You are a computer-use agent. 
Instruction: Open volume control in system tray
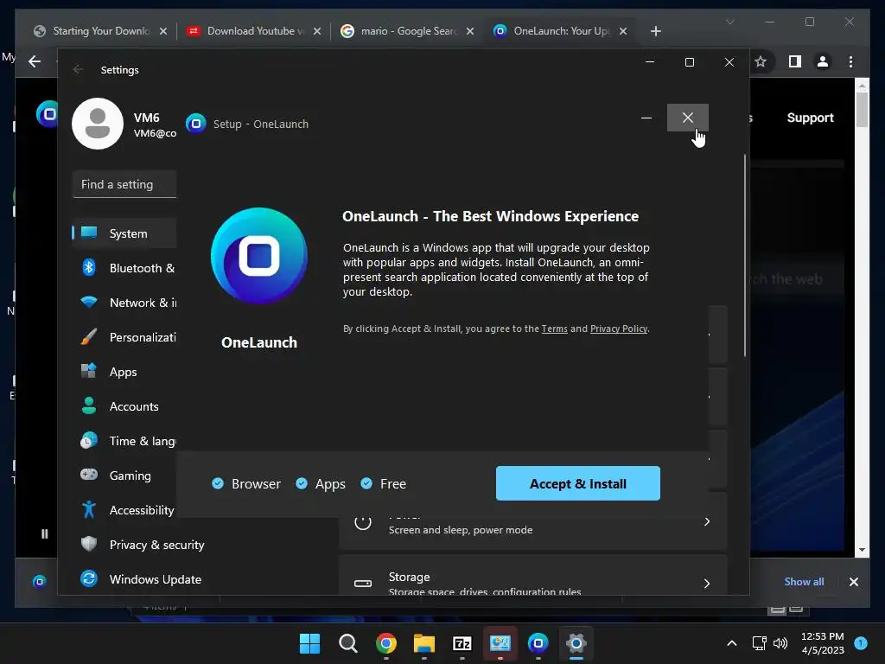[780, 643]
